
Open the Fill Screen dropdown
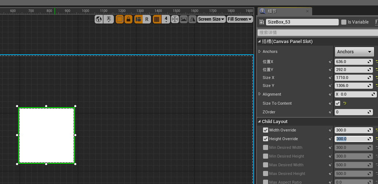point(240,19)
